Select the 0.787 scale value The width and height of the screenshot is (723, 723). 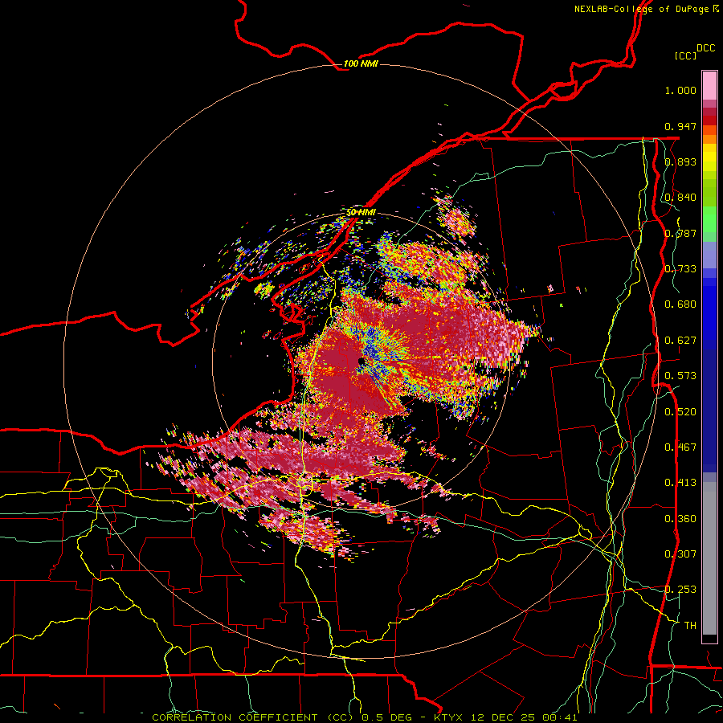680,233
